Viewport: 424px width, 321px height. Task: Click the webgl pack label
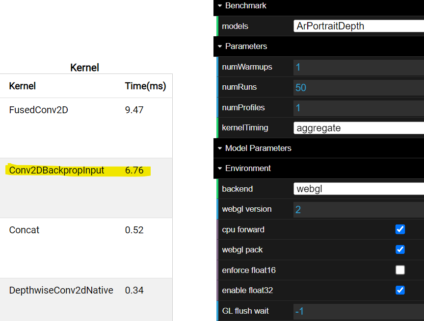point(242,250)
